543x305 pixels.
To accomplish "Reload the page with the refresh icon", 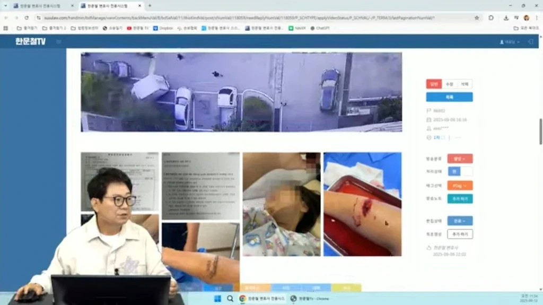I will 27,18.
